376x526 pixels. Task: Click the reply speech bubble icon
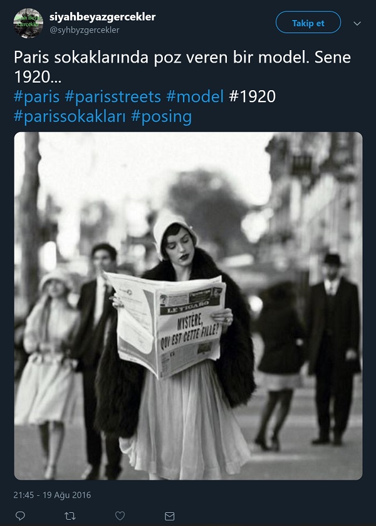click(20, 515)
